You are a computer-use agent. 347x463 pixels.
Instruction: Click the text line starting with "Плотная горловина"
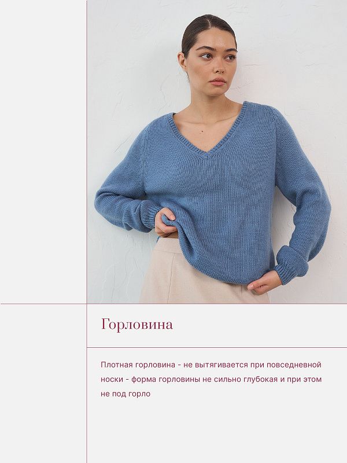click(x=211, y=365)
